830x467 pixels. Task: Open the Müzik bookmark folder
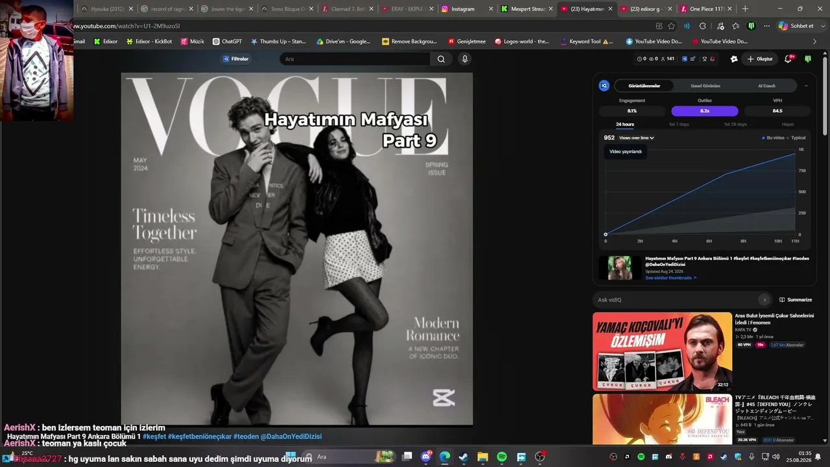192,42
